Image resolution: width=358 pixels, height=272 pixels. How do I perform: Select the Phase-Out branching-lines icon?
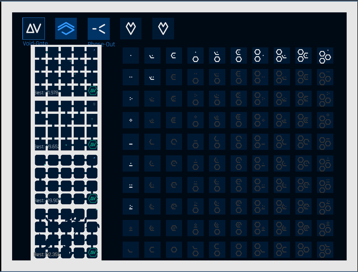pyautogui.click(x=99, y=29)
